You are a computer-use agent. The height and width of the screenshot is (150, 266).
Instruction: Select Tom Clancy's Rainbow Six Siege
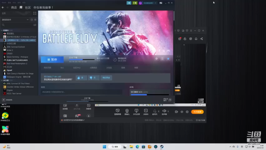(20, 73)
